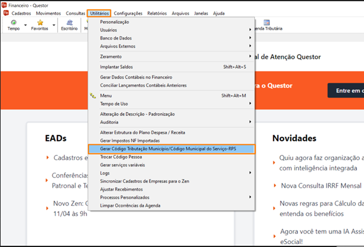Choose Trocar Código Pessoa
The image size is (364, 247).
[x=171, y=156]
